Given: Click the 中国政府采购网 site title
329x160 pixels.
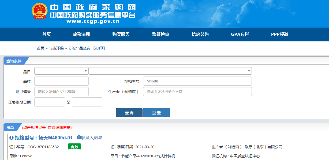Looking at the screenshot, I should click(x=93, y=7).
